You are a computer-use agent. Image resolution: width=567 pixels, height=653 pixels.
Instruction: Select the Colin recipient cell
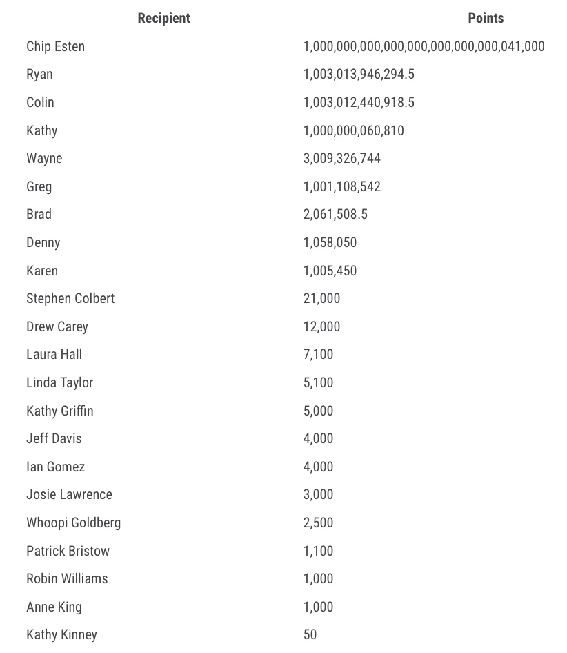pyautogui.click(x=40, y=103)
